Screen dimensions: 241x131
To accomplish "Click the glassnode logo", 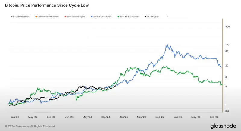I will (x=223, y=126).
